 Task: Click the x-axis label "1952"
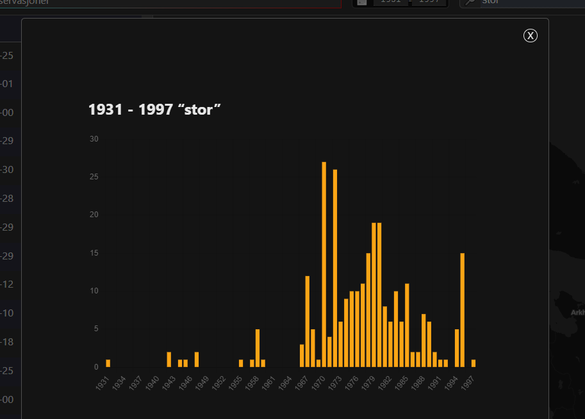[x=219, y=383]
